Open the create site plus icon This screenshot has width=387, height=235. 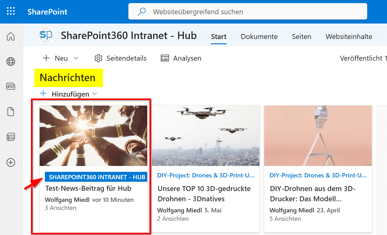click(11, 162)
